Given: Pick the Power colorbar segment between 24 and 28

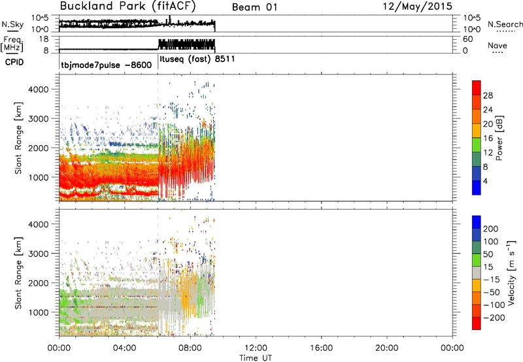Looking at the screenshot, I should (477, 102).
